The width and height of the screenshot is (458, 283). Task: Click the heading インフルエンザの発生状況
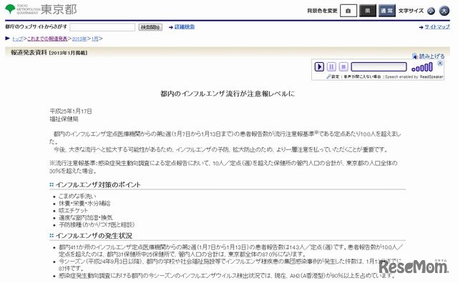(x=94, y=236)
